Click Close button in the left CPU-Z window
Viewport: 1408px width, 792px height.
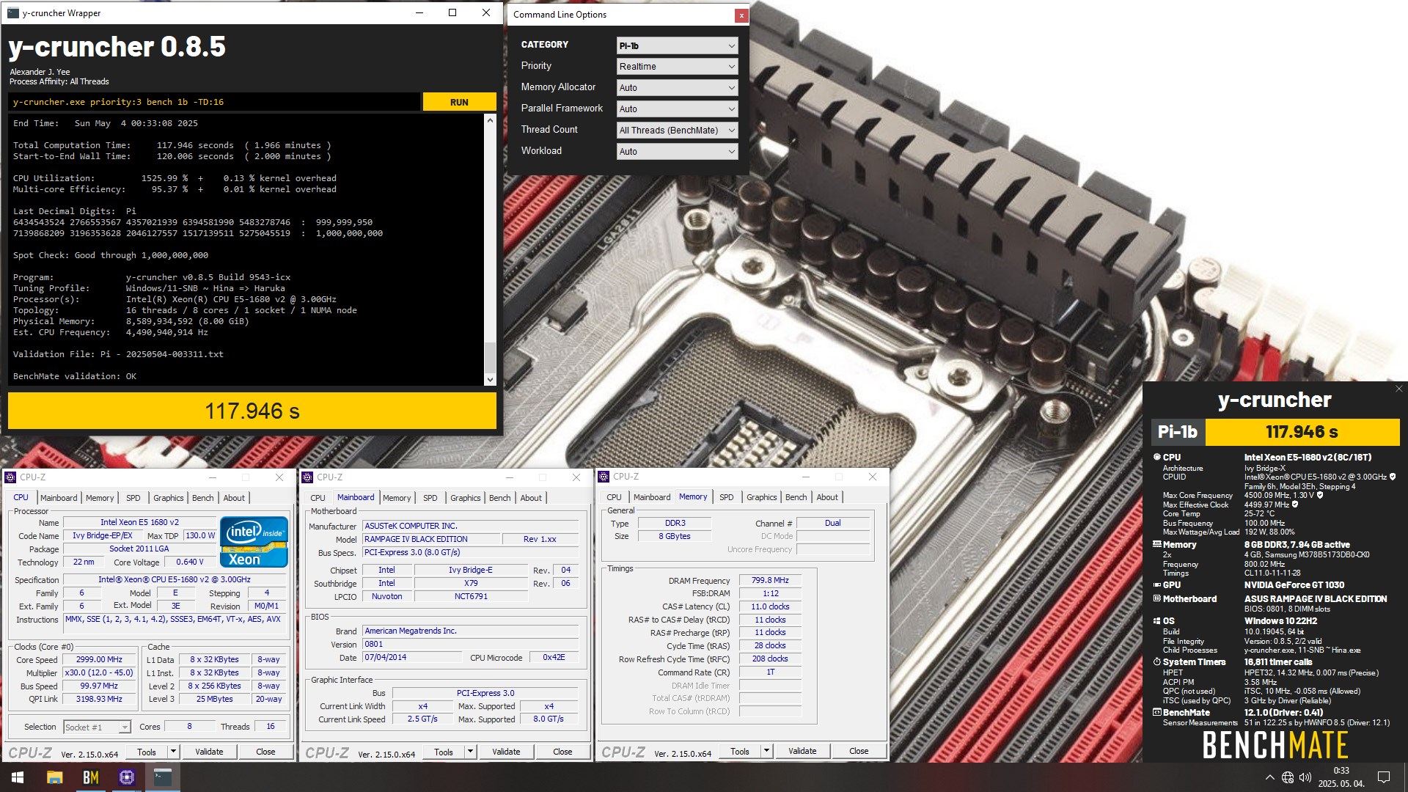[265, 752]
